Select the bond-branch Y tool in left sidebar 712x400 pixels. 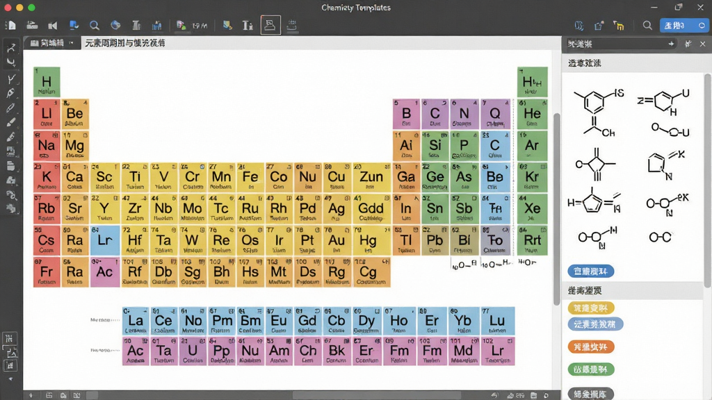click(11, 79)
